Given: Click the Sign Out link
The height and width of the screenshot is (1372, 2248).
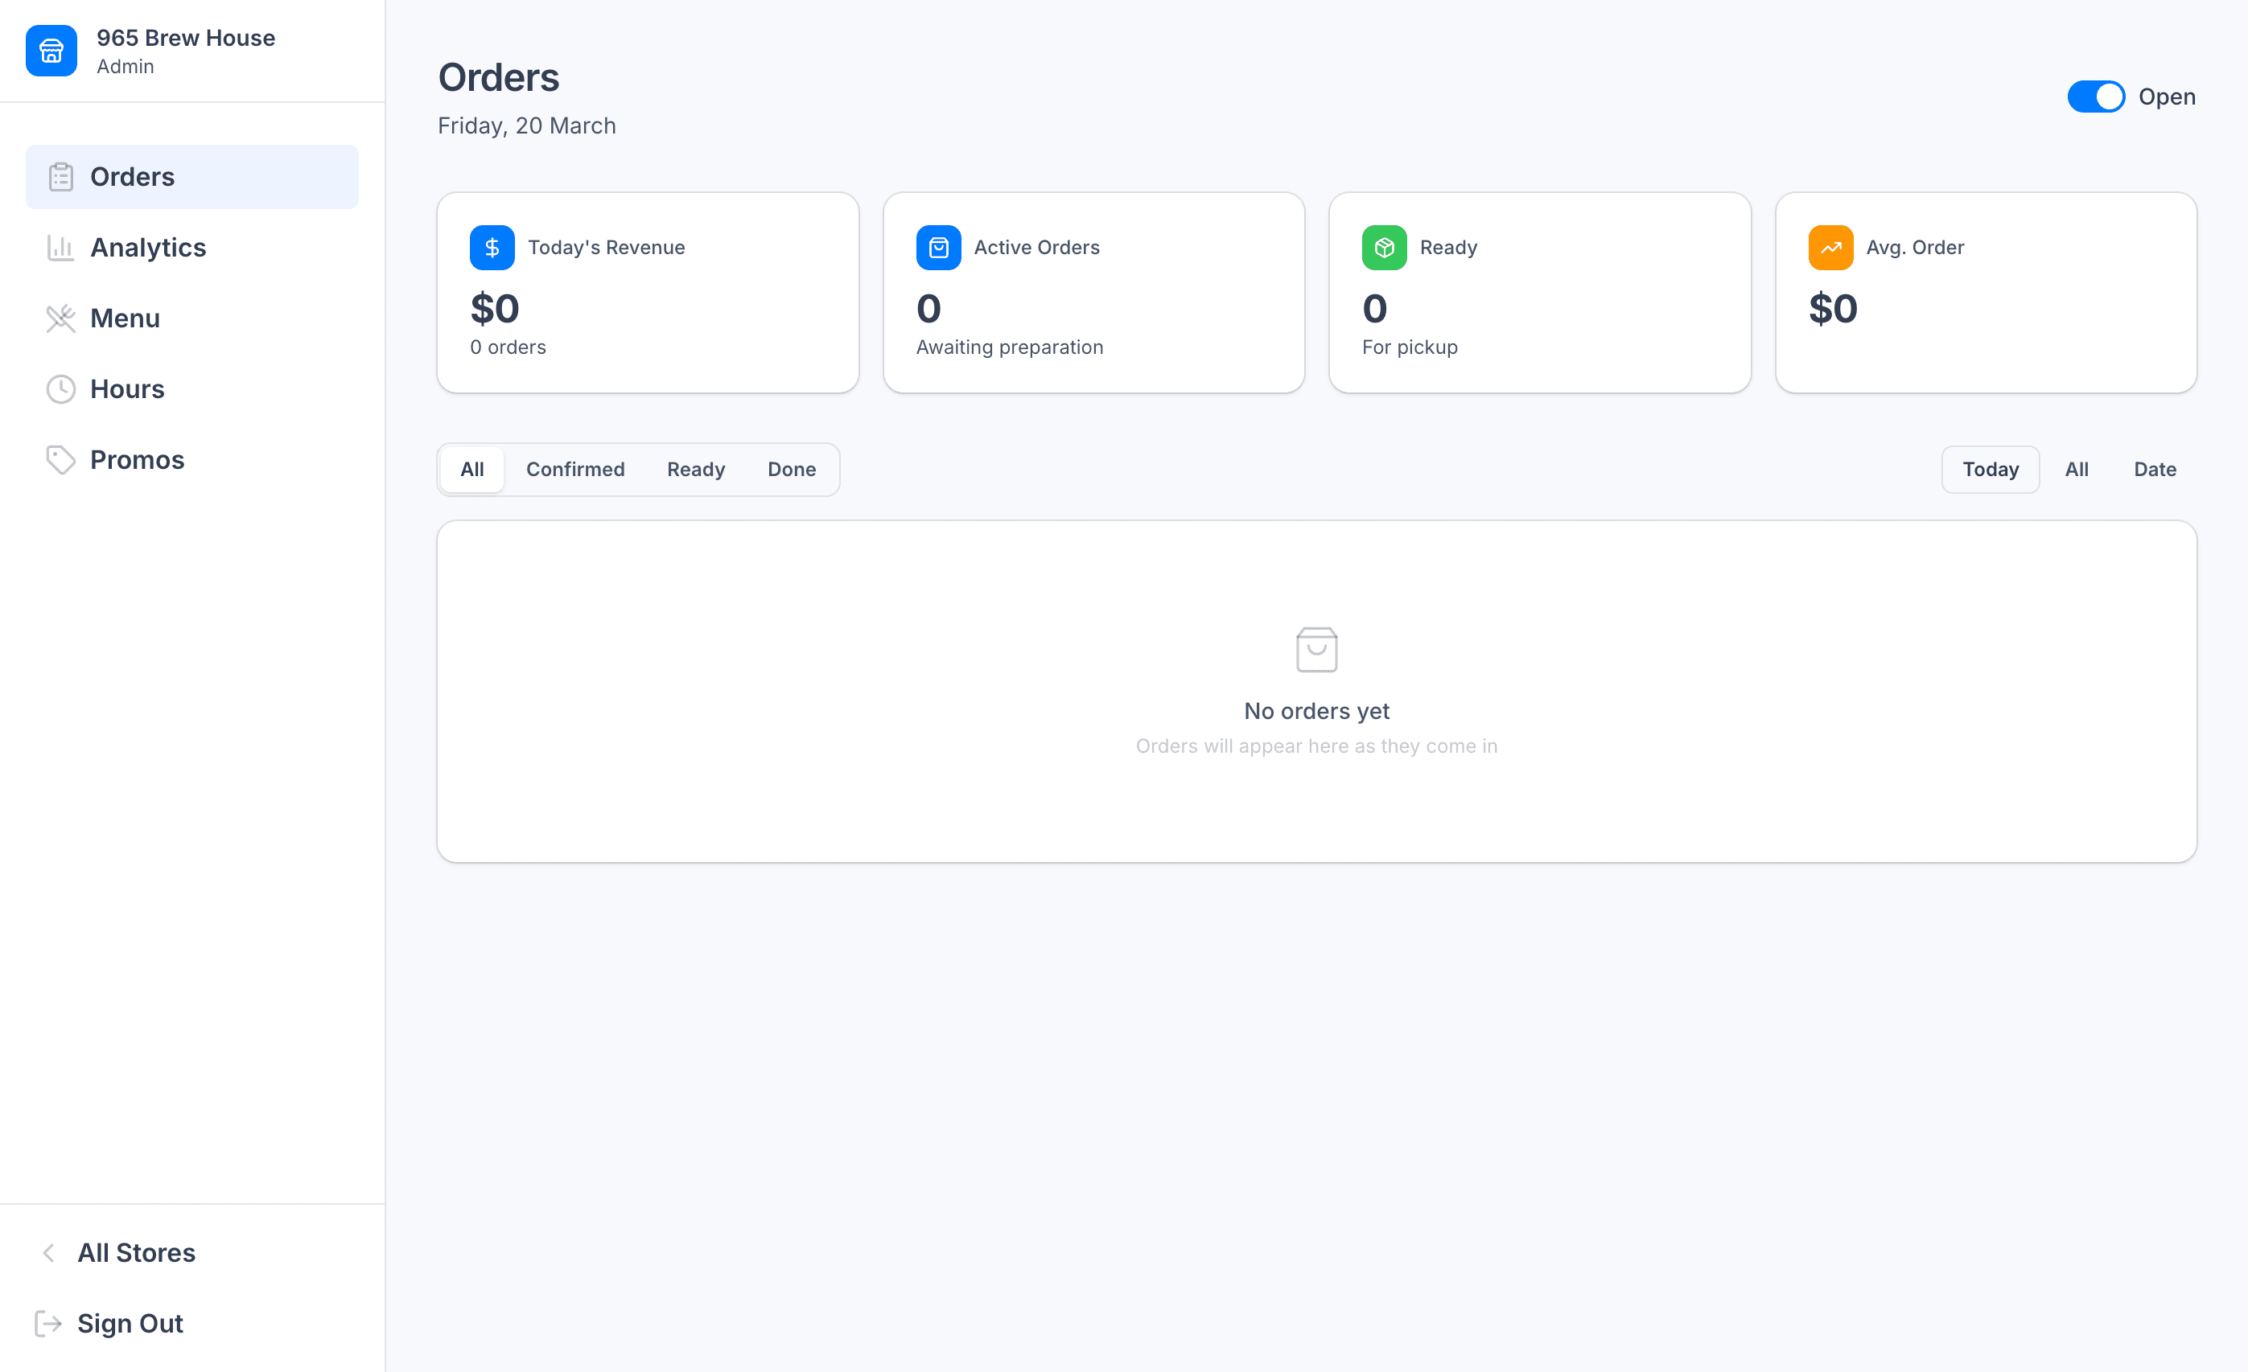Looking at the screenshot, I should pyautogui.click(x=130, y=1323).
